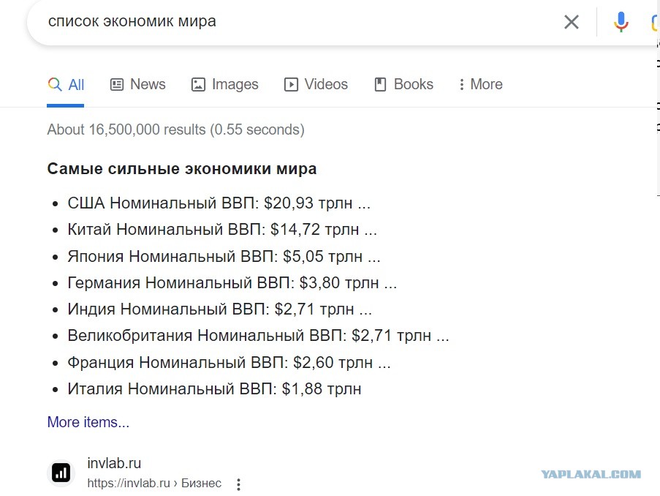The image size is (660, 496).
Task: Open the More search filters menu
Action: 481,84
